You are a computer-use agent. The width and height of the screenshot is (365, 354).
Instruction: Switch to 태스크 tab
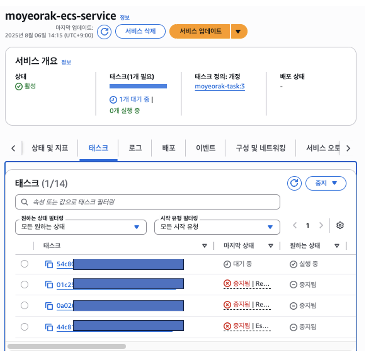click(99, 148)
